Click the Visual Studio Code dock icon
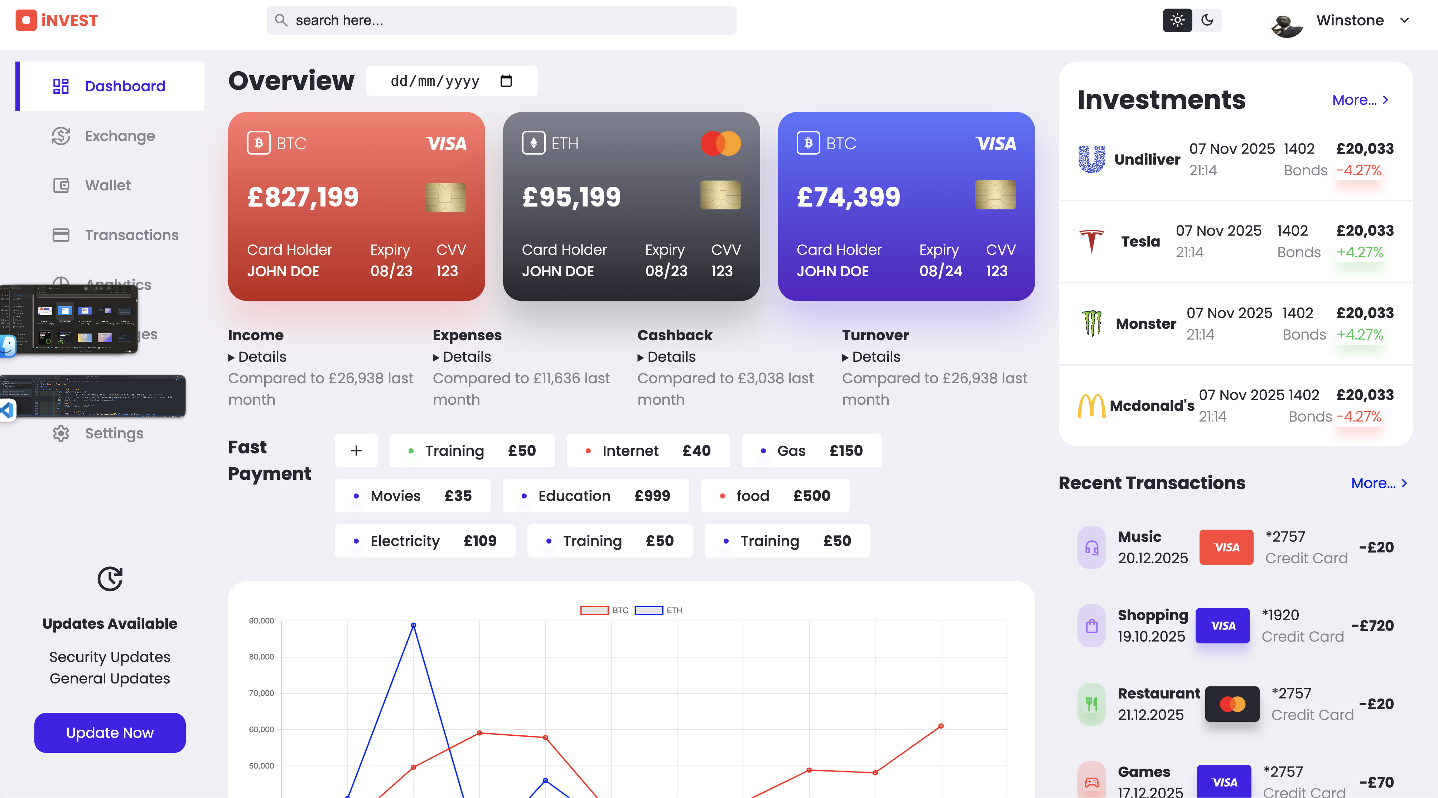This screenshot has width=1438, height=798. tap(7, 411)
